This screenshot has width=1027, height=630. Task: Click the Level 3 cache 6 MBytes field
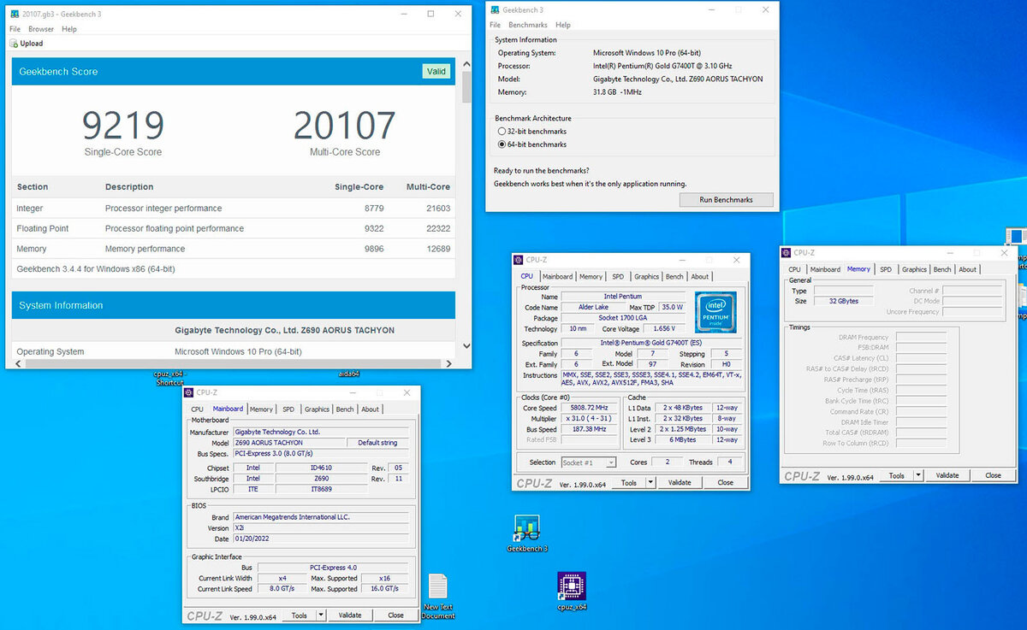685,439
